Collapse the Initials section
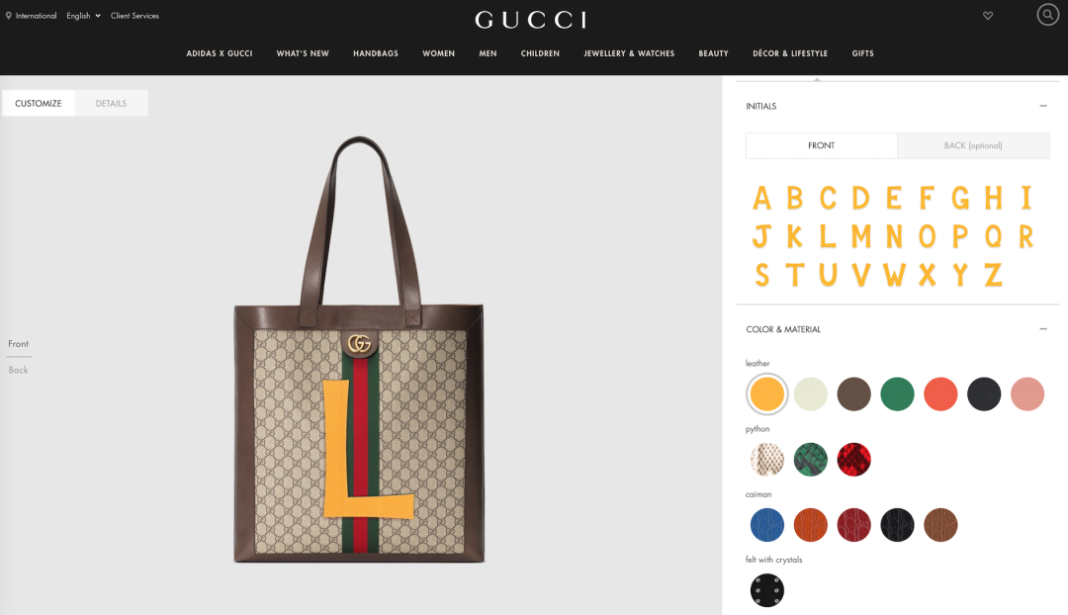 coord(1043,106)
